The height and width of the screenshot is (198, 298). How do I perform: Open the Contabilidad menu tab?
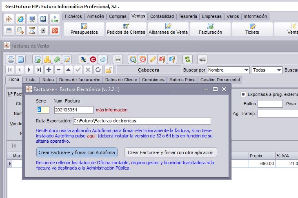[x=162, y=16]
